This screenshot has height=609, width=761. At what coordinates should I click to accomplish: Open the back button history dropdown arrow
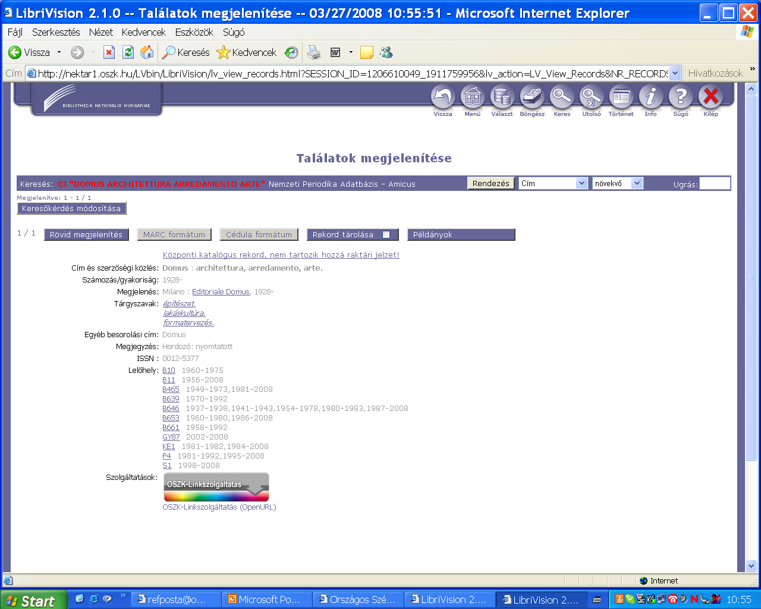pyautogui.click(x=59, y=52)
